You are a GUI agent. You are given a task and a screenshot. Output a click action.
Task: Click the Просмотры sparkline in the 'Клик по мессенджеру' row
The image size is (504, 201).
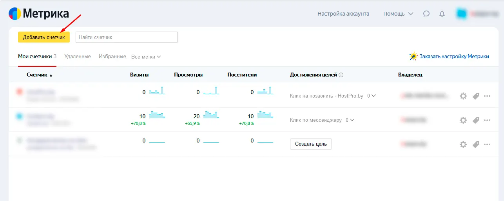pos(211,115)
